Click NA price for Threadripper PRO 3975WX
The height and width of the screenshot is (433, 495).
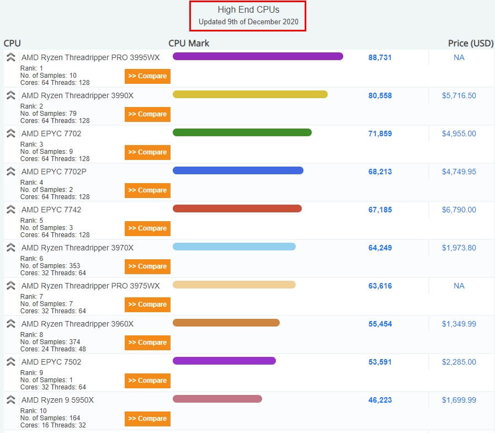(x=459, y=286)
